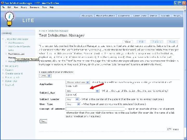The width and height of the screenshot is (187, 140).
Task: Open My account in sidebar
Action: pyautogui.click(x=12, y=66)
